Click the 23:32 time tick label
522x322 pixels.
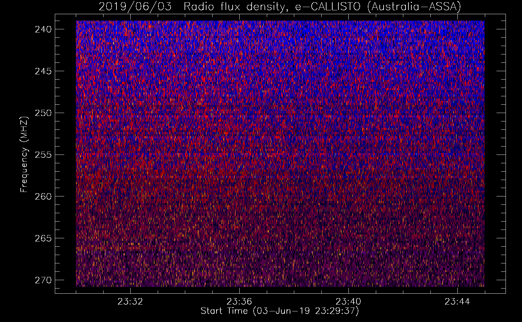pos(130,302)
